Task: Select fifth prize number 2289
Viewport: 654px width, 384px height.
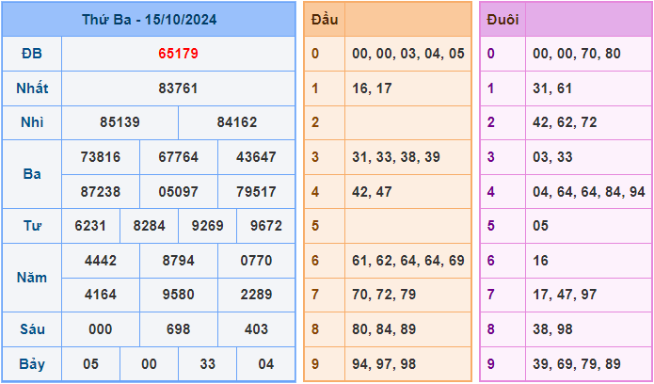Action: coord(256,295)
